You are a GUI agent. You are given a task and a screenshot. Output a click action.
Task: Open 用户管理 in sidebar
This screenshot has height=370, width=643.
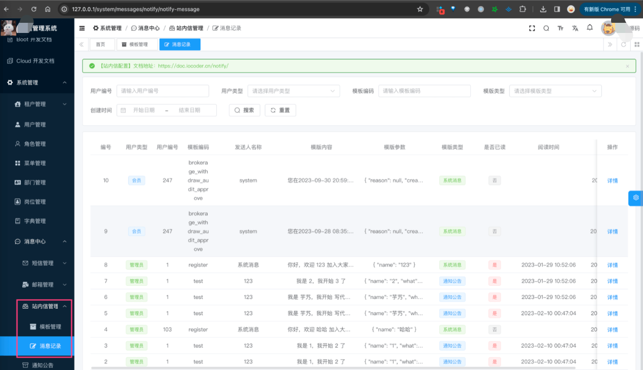[x=37, y=125]
